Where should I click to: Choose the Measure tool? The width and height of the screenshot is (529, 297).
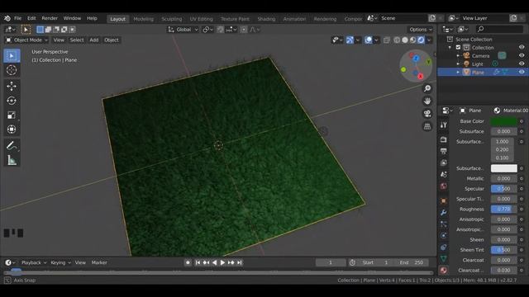(12, 160)
